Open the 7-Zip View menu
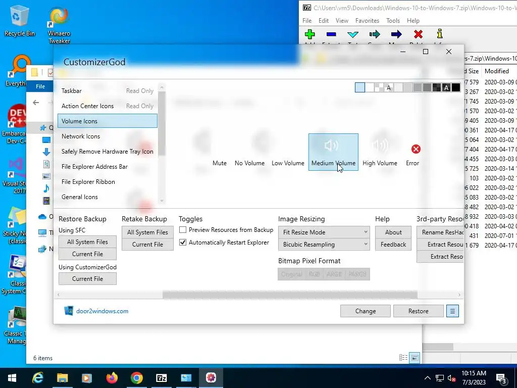Screen dimensions: 517x388 point(342,20)
